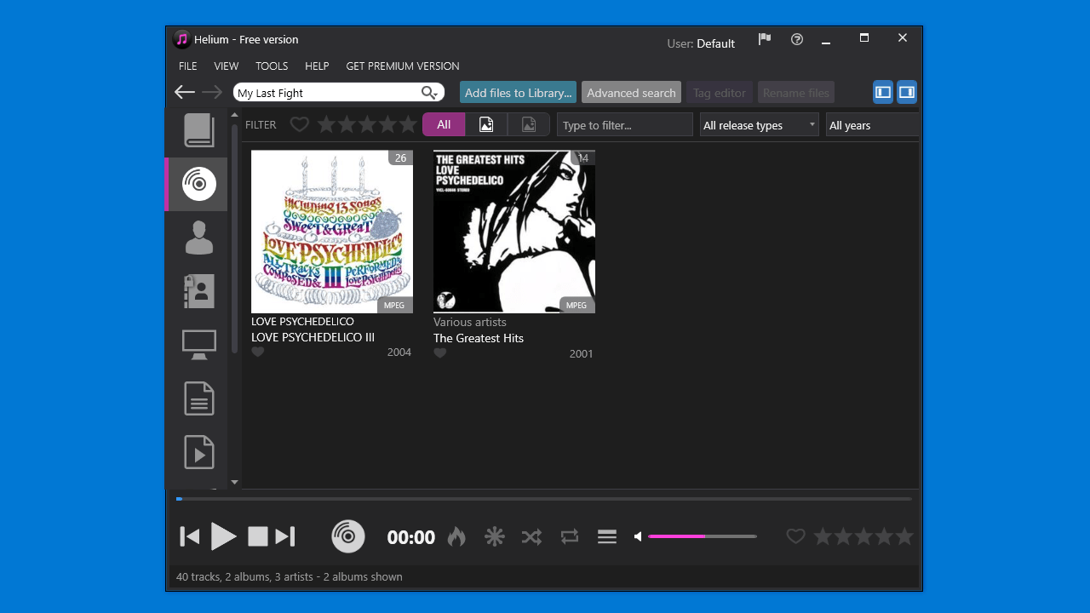Image resolution: width=1090 pixels, height=613 pixels.
Task: Click the LOVE PSYCHEDELICO artist name
Action: click(x=302, y=321)
